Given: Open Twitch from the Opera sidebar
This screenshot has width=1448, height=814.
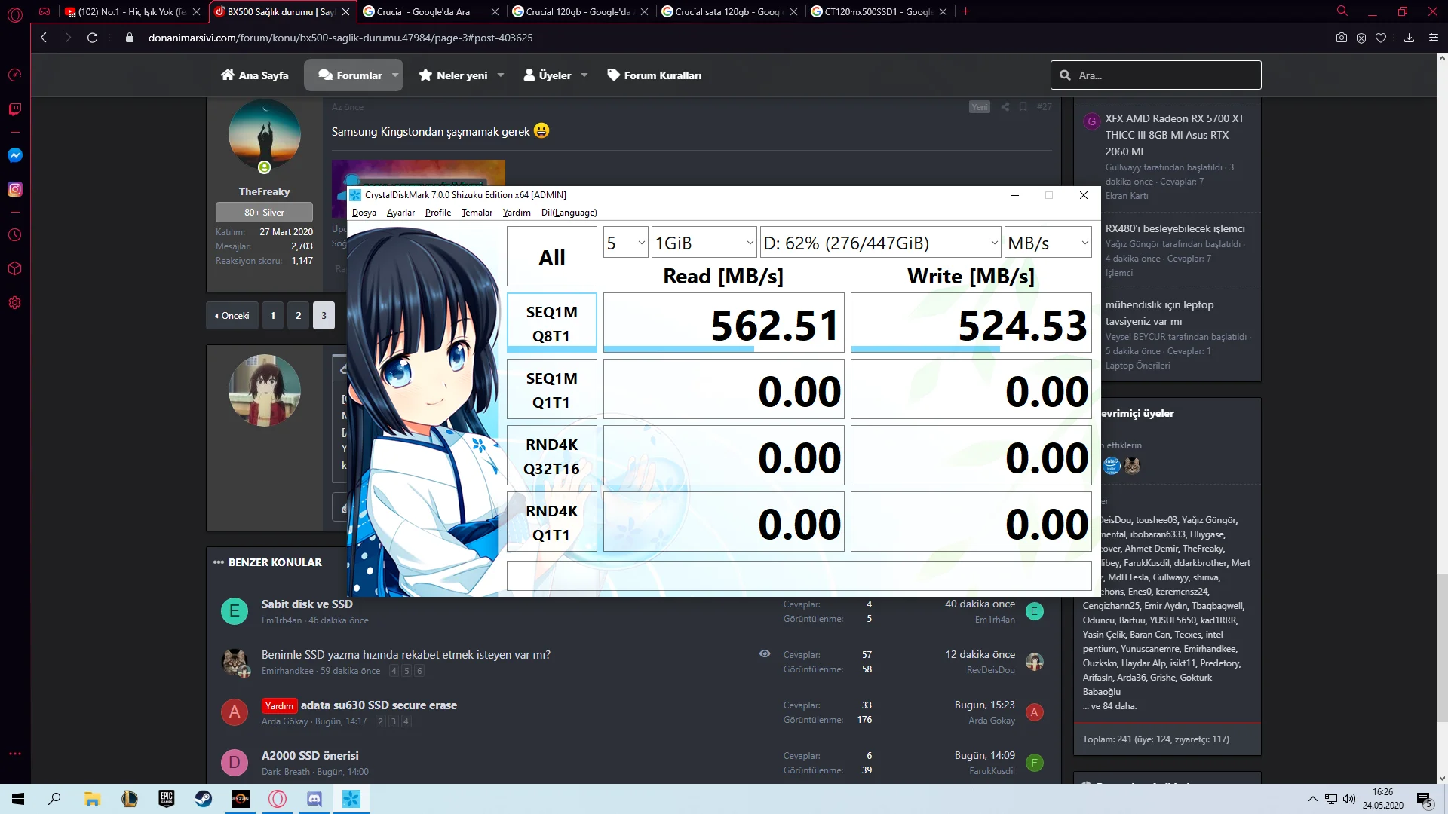Looking at the screenshot, I should point(15,109).
